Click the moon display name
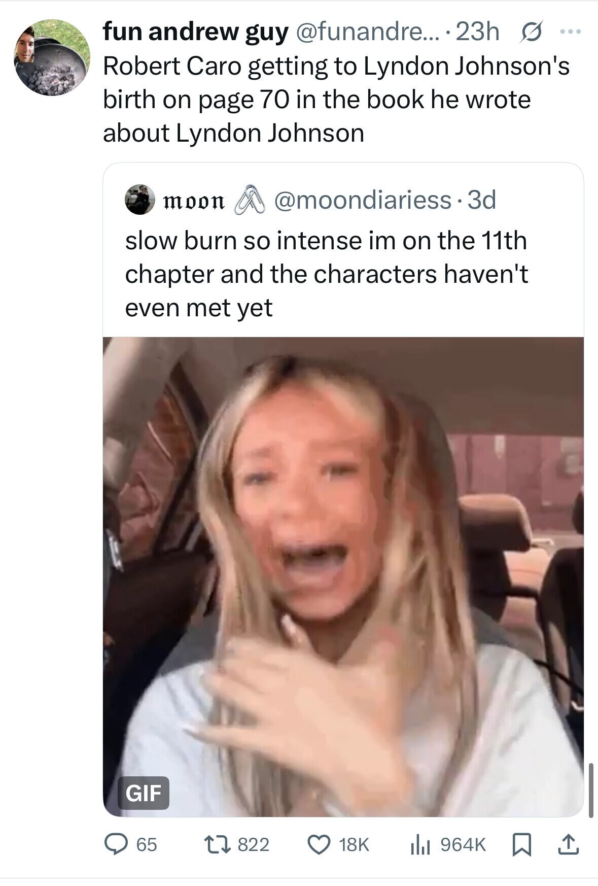Viewport: 598px width, 886px height. [x=193, y=200]
